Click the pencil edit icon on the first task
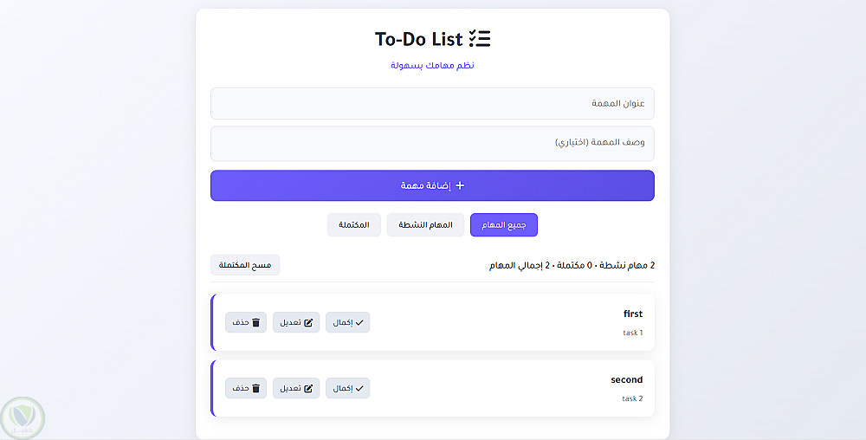Screen dimensions: 866x440 pos(308,323)
